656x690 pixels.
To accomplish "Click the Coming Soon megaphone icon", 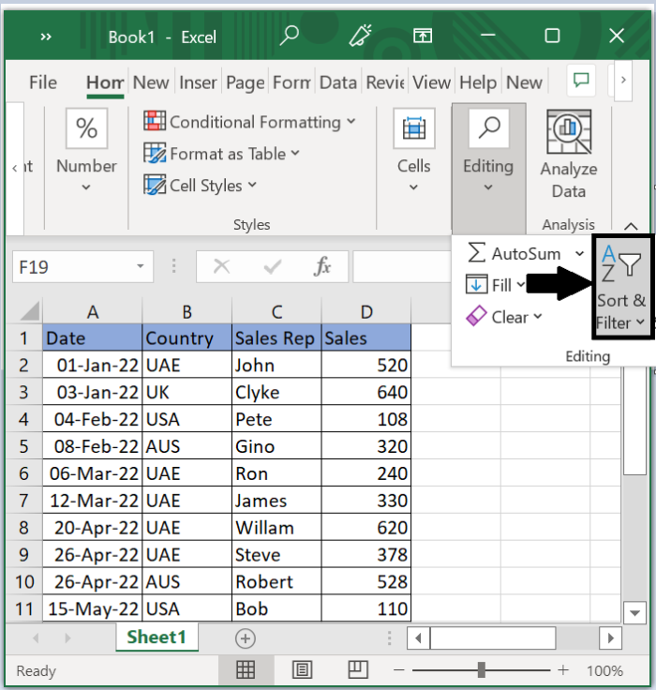I will coord(361,36).
